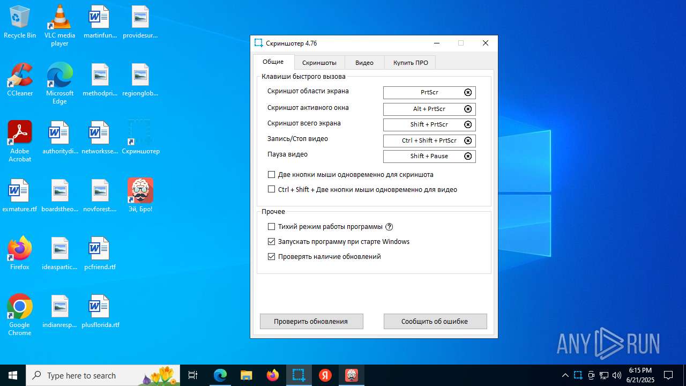Clear the PrtScr hotkey with its X icon
686x386 pixels.
point(468,92)
